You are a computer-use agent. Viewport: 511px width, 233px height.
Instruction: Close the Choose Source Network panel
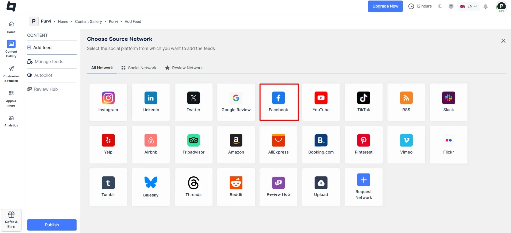click(x=503, y=41)
